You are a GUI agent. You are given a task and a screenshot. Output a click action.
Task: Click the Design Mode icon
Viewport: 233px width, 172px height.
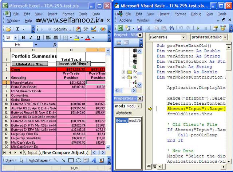tap(94, 29)
